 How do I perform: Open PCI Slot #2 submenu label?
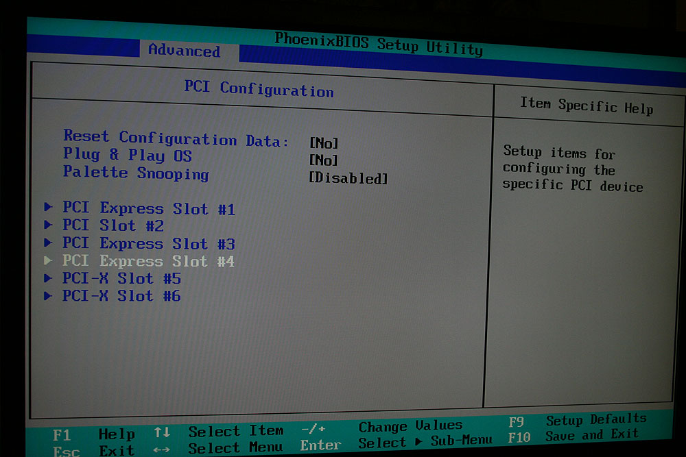click(113, 225)
